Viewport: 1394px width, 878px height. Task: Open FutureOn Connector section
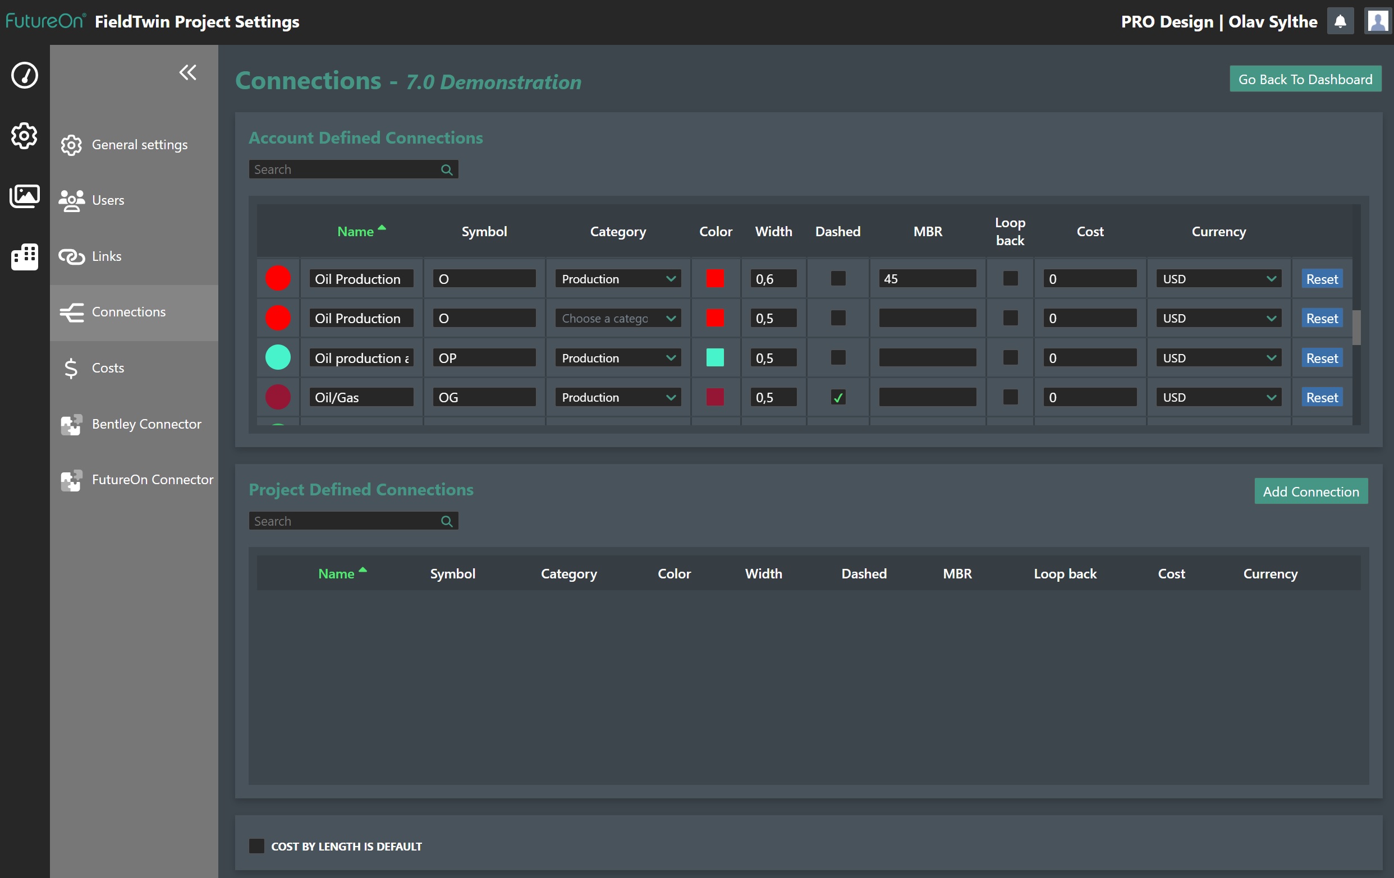[134, 480]
